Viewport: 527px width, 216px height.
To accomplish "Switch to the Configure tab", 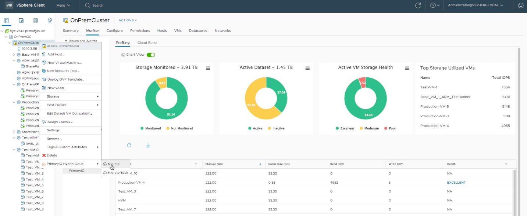I will point(114,31).
